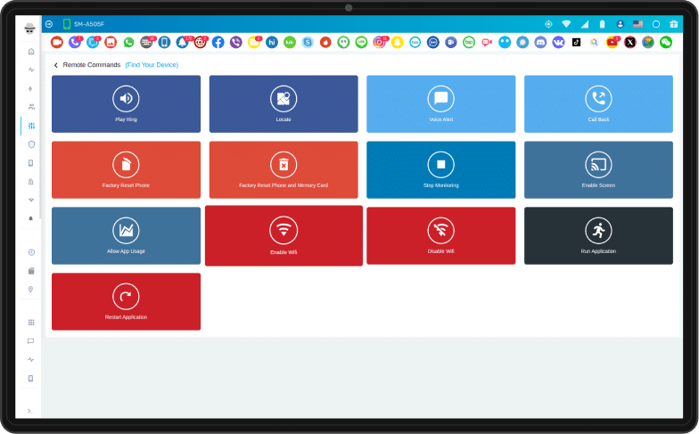Open the terminal prompt sidebar icon
The height and width of the screenshot is (434, 699).
(30, 411)
